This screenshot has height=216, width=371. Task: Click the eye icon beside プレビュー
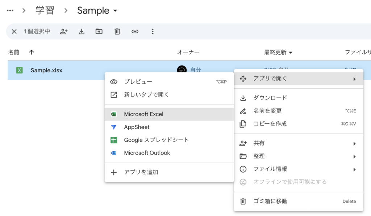(x=114, y=82)
